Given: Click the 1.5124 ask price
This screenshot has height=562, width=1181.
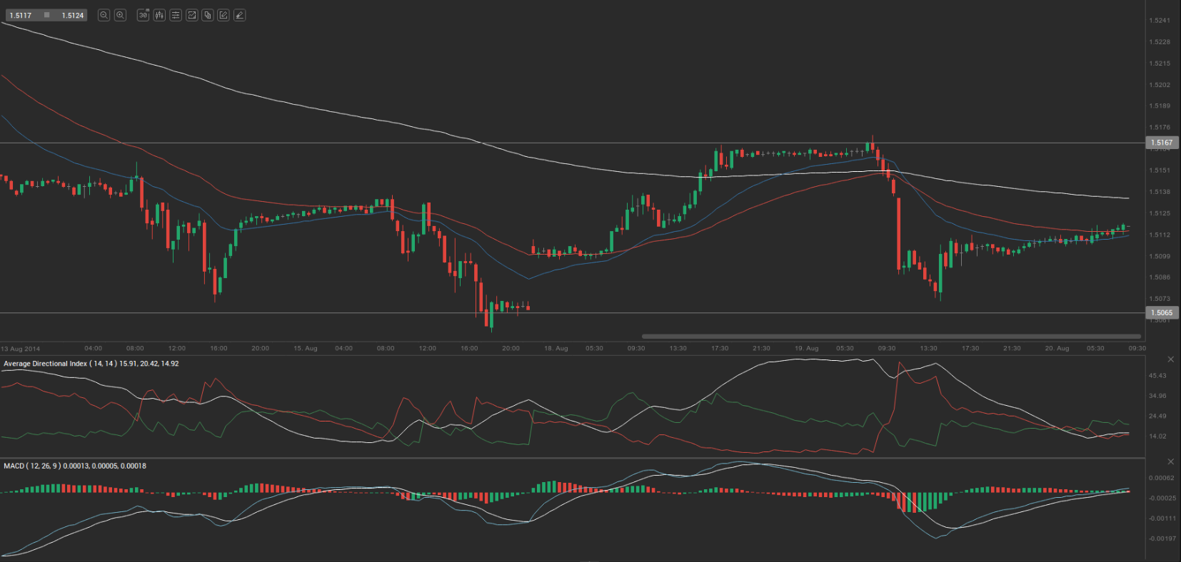Looking at the screenshot, I should (72, 15).
